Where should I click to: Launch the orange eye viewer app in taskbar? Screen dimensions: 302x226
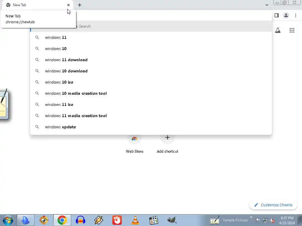point(44,220)
